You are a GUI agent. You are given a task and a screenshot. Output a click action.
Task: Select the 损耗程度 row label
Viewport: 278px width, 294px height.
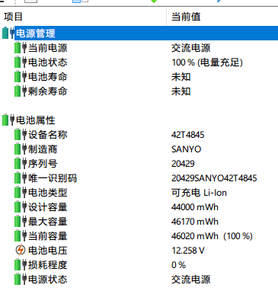(48, 265)
